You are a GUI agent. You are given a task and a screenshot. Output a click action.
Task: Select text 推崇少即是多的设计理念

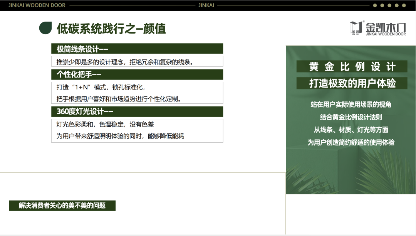[90, 62]
